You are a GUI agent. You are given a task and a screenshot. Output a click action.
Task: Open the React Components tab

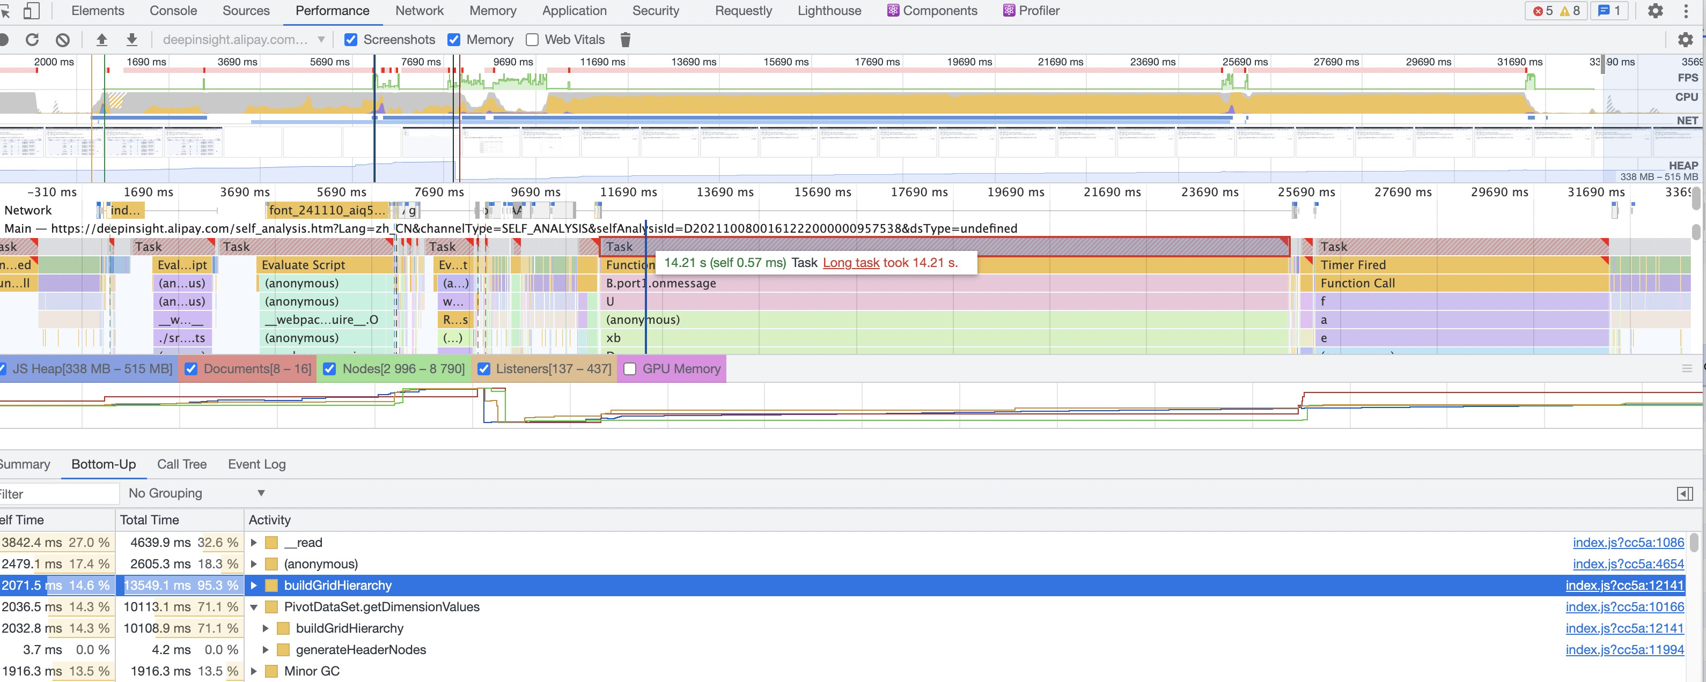tap(932, 11)
